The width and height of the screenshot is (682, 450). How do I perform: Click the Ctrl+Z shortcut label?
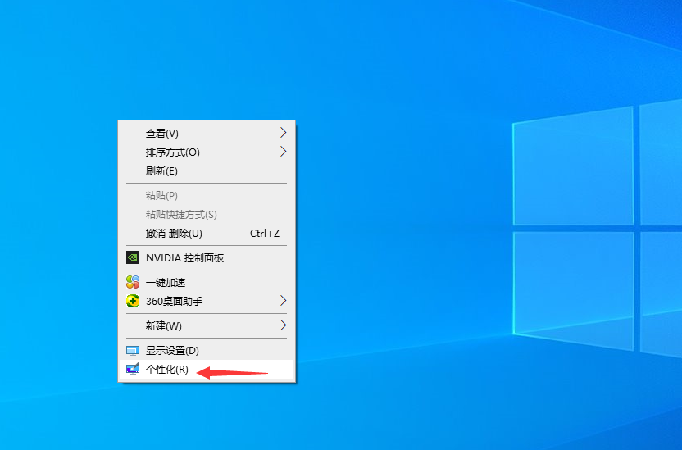pyautogui.click(x=264, y=233)
